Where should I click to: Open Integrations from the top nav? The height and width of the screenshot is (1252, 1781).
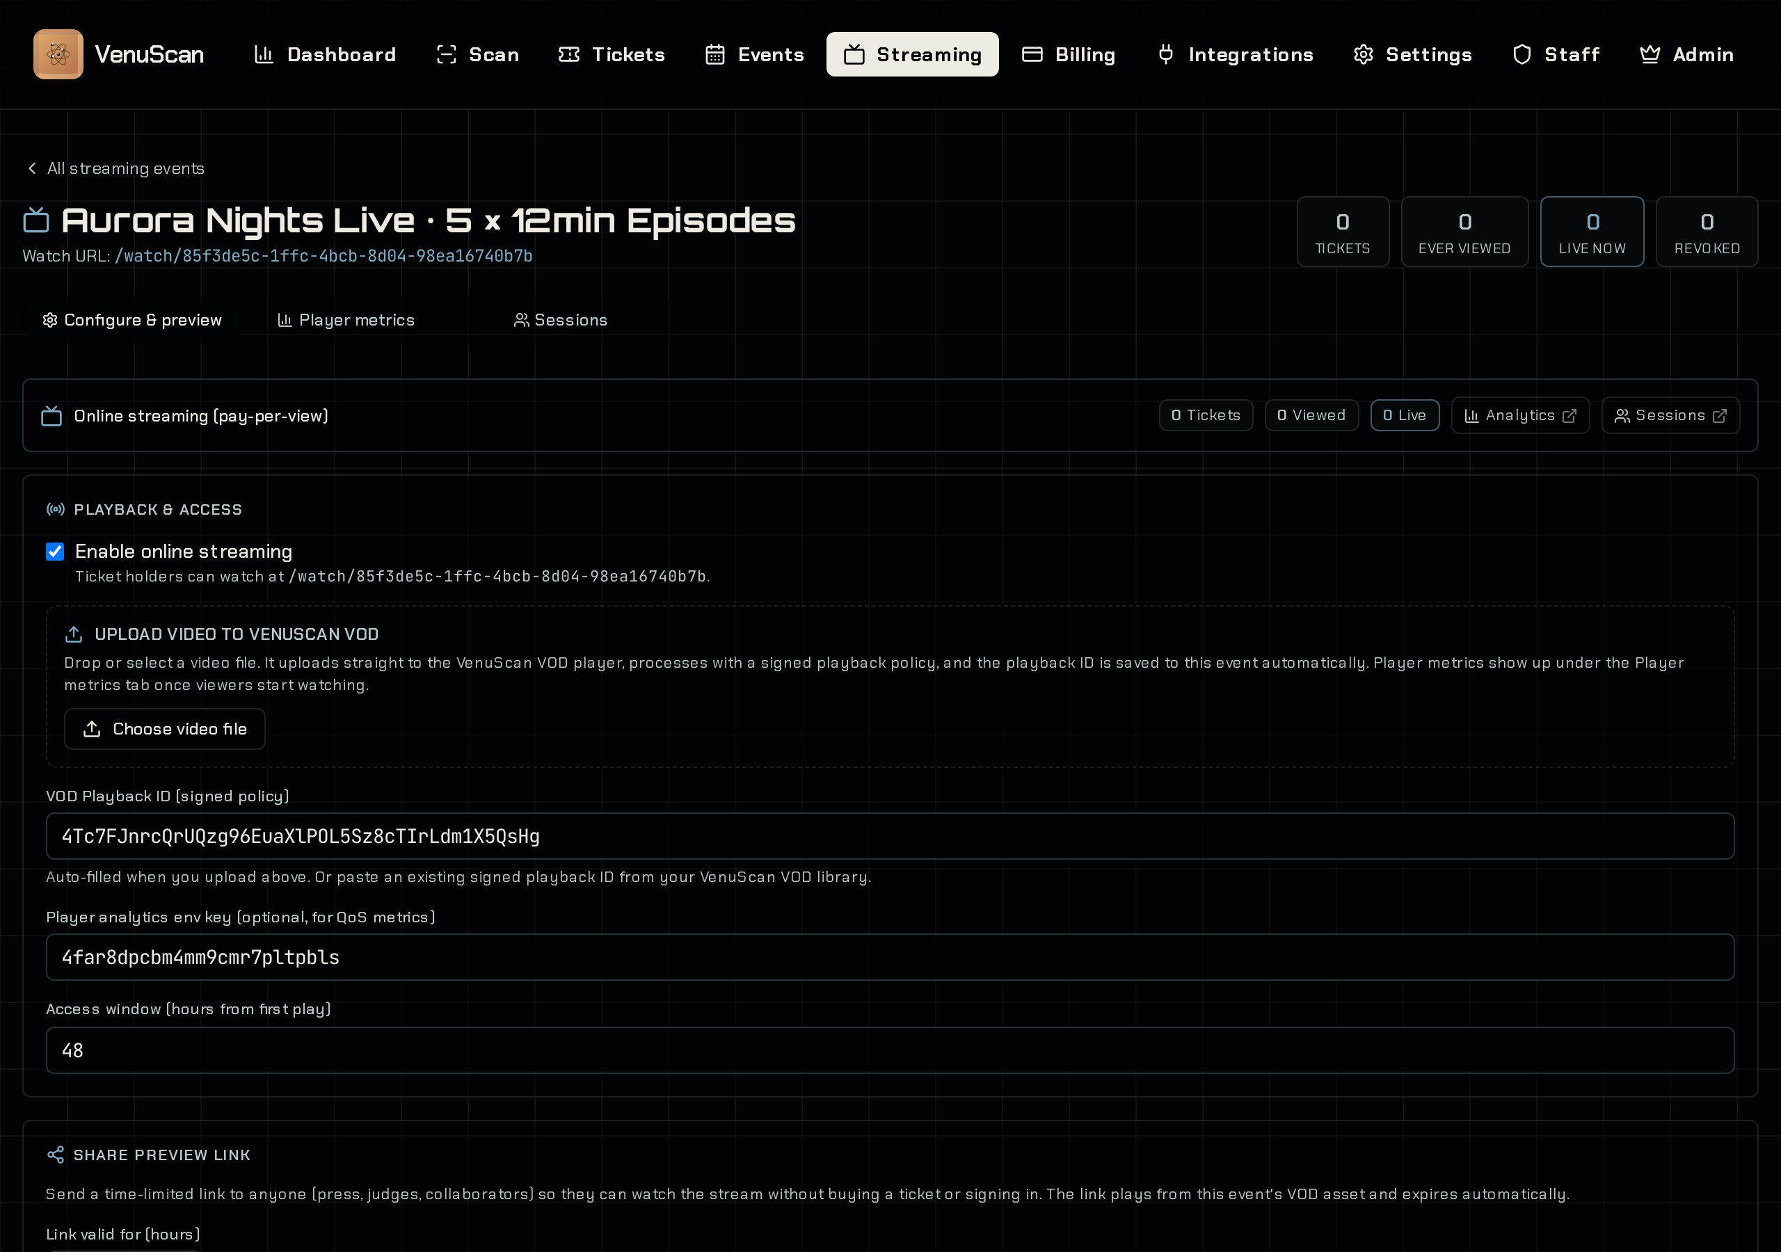pyautogui.click(x=1235, y=54)
